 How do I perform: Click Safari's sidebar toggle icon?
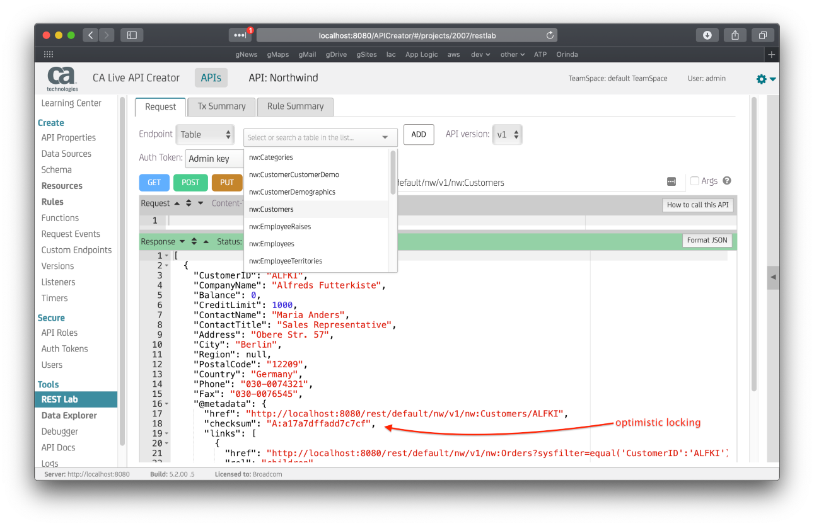132,35
